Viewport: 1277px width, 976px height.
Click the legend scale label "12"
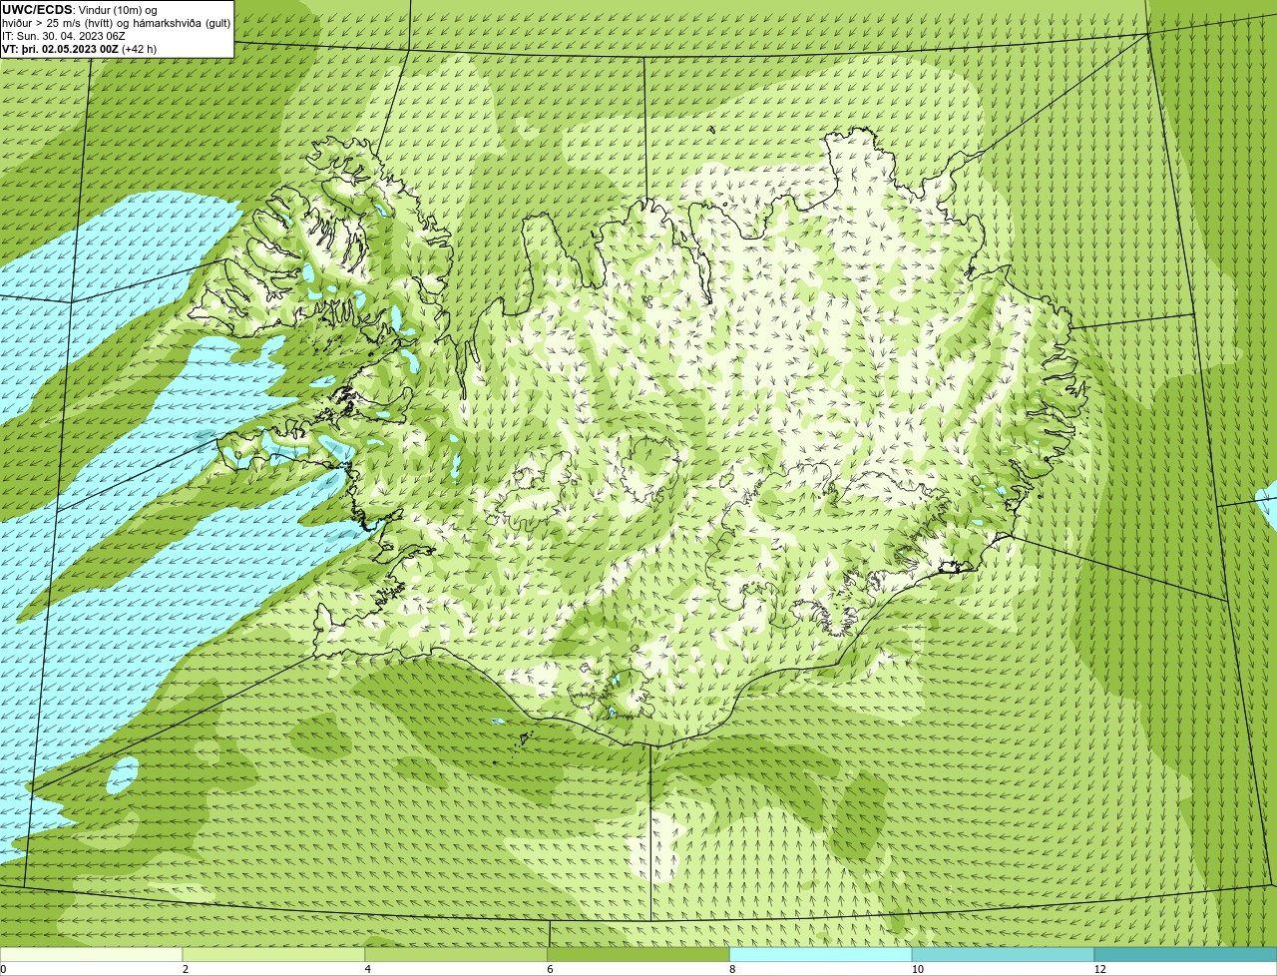[1099, 969]
